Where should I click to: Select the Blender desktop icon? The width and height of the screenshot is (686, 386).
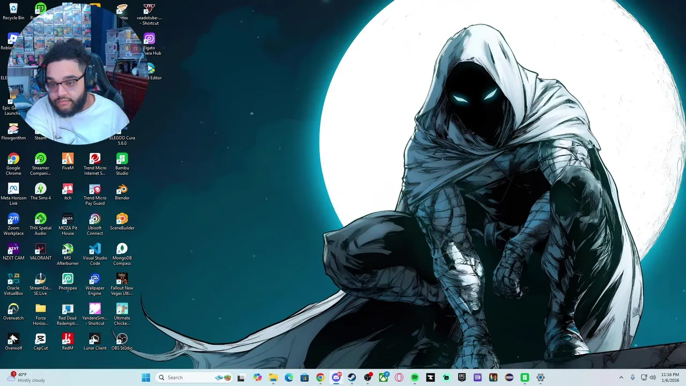tap(122, 191)
